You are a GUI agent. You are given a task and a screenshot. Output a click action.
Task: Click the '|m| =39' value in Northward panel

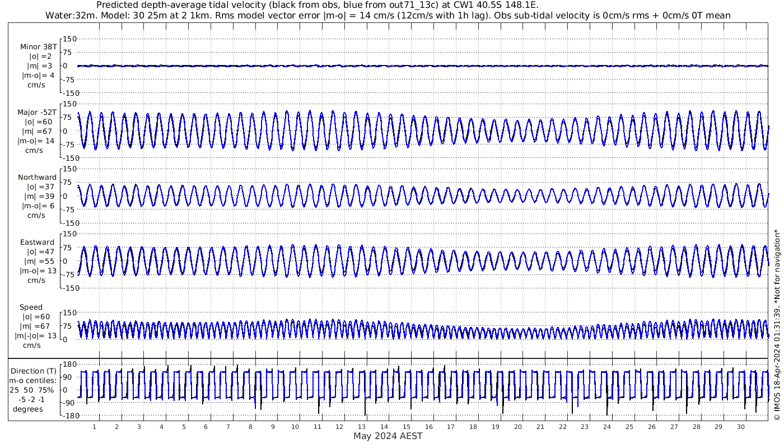[40, 197]
